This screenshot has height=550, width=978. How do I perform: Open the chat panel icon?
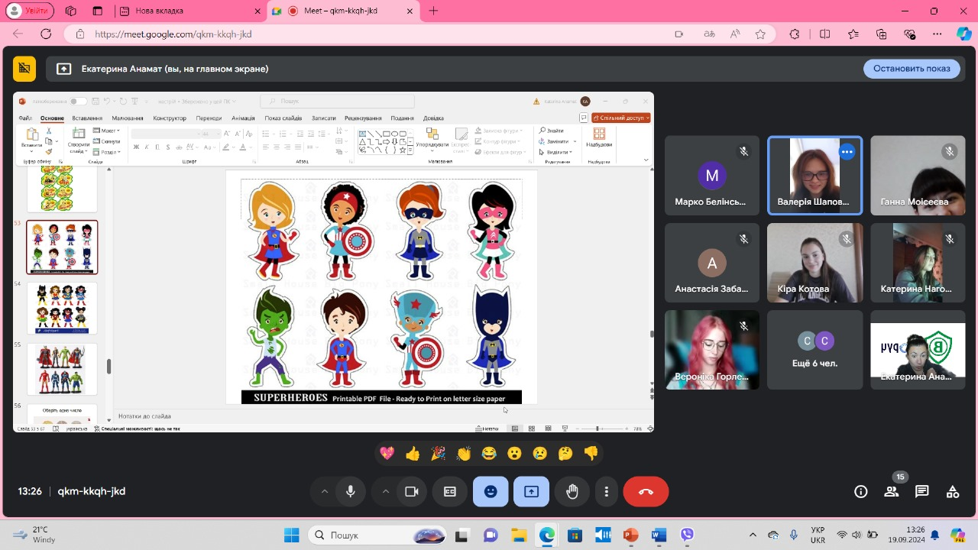coord(922,491)
